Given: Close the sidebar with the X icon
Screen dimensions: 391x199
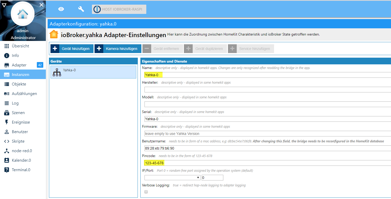Looking at the screenshot, I should (x=41, y=5).
